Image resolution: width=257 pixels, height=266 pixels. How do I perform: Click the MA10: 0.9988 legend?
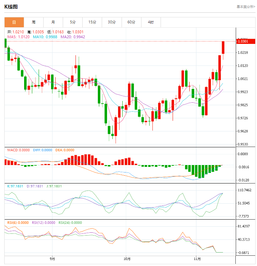45,37
